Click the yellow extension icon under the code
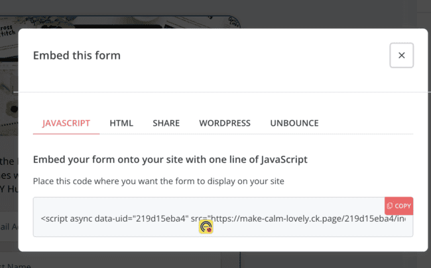 [x=206, y=227]
